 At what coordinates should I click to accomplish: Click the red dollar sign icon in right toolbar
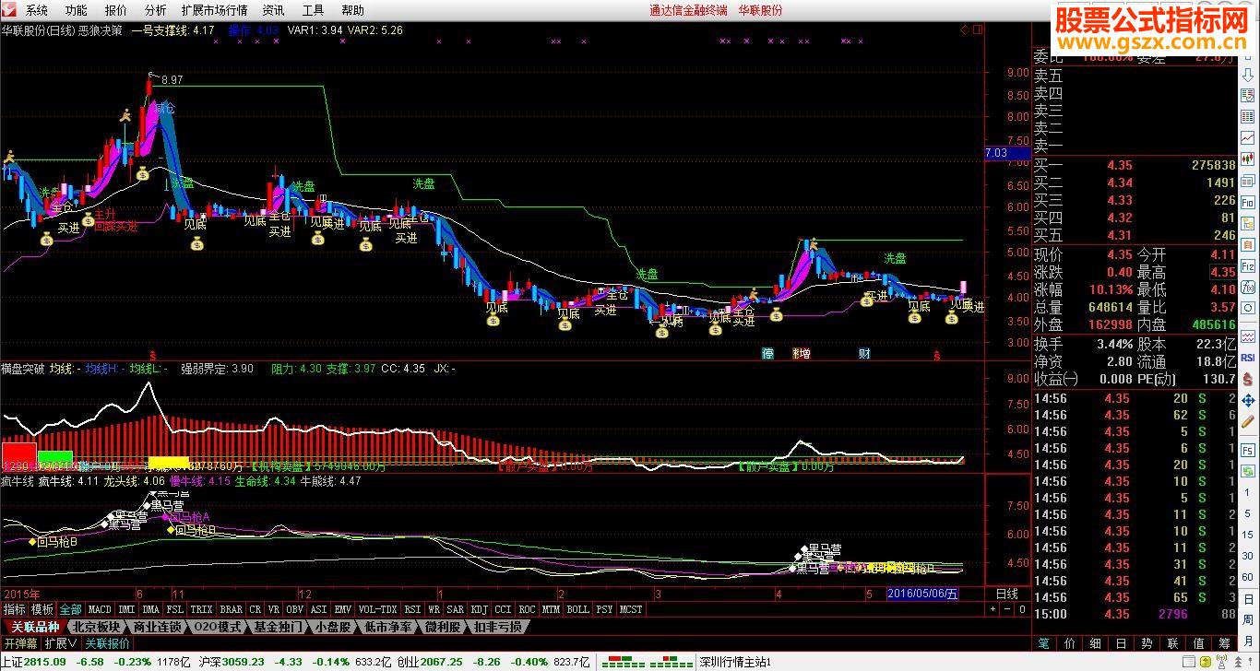point(1246,378)
